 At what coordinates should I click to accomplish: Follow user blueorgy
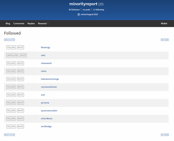click(11, 47)
